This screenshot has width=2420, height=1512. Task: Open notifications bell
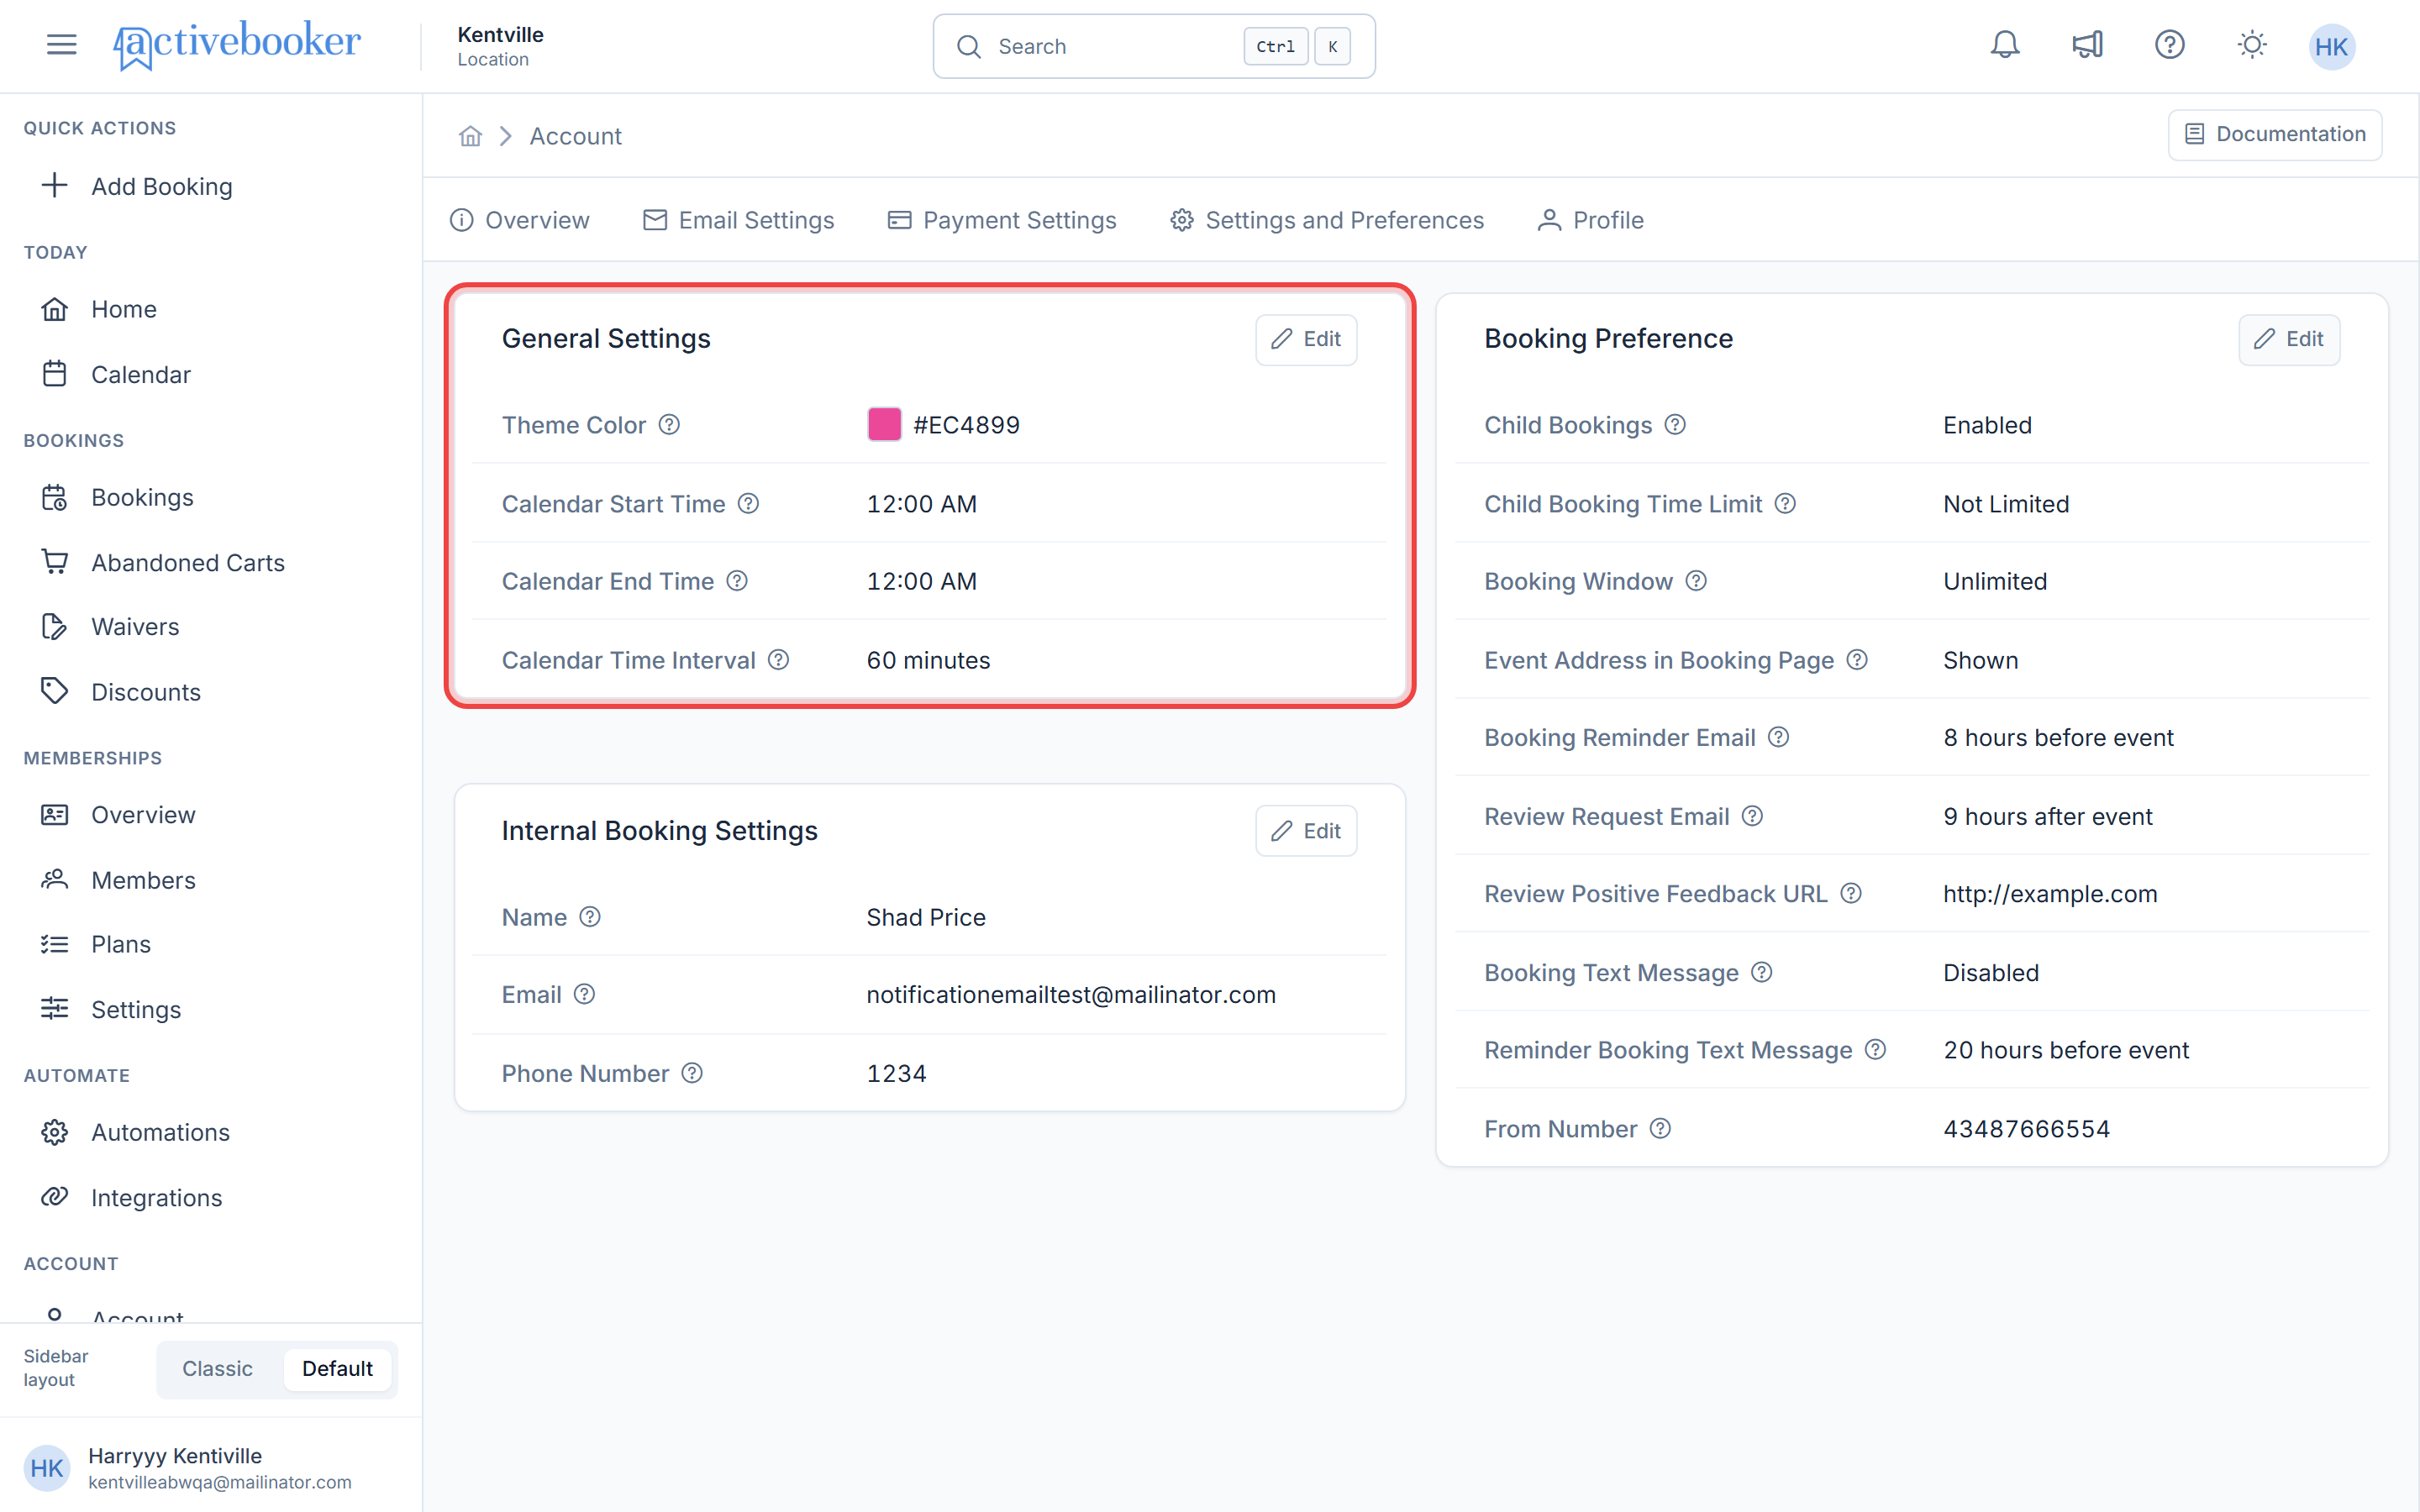tap(2004, 45)
